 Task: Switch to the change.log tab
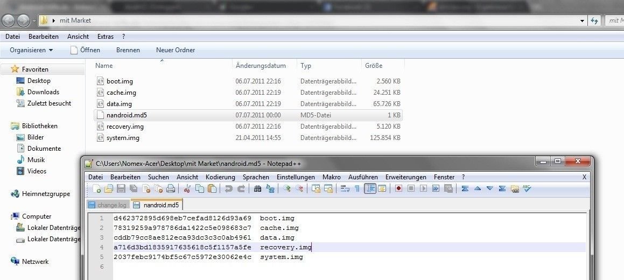(x=108, y=205)
